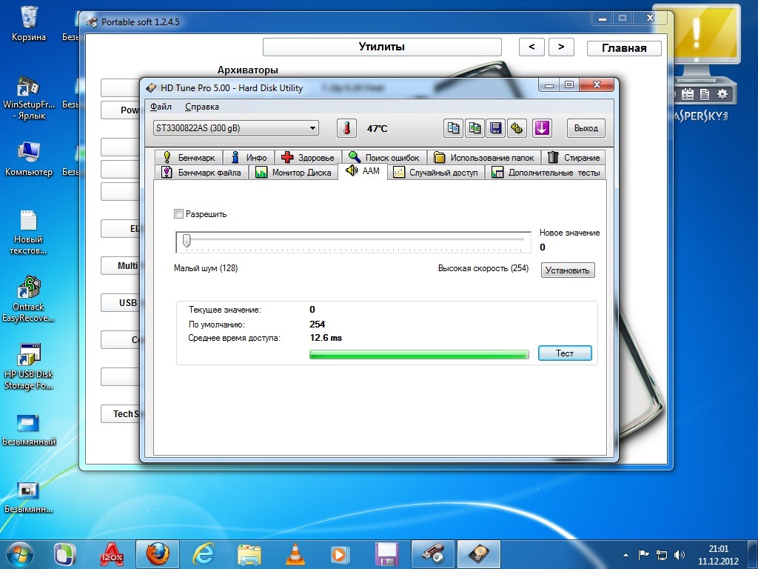Enable the Разрешить checkbox

pos(179,214)
